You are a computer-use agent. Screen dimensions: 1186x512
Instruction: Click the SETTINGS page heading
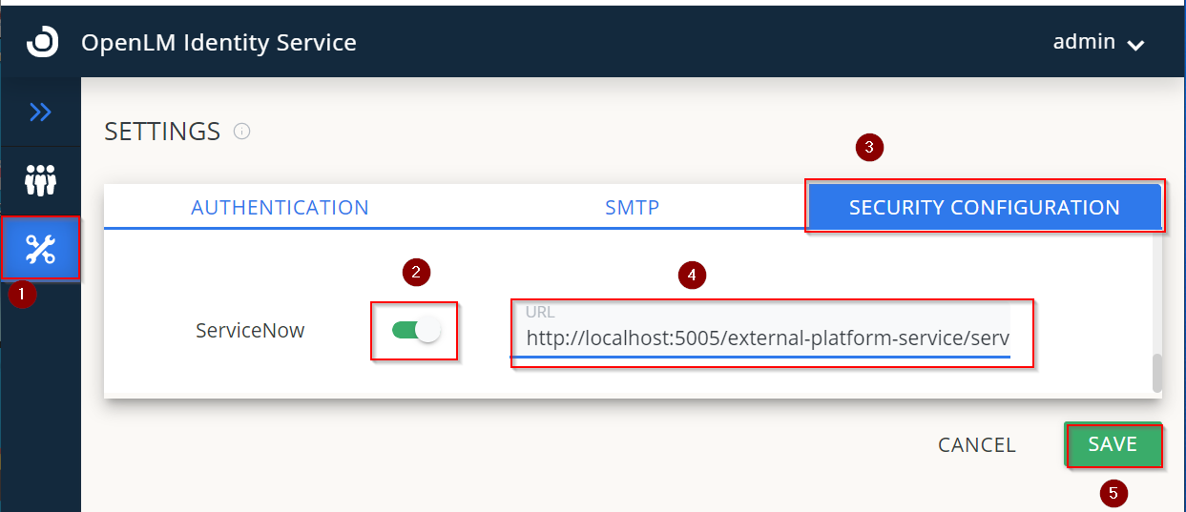(162, 131)
